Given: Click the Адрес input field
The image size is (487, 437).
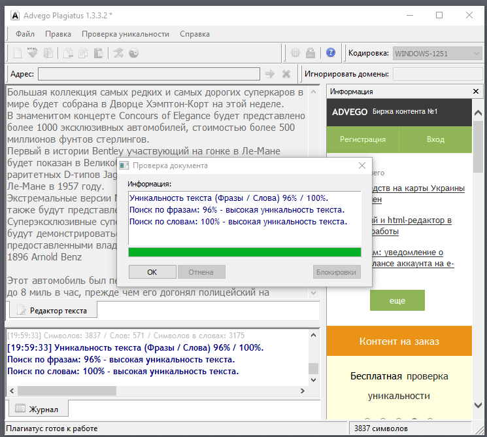Looking at the screenshot, I should coord(149,74).
